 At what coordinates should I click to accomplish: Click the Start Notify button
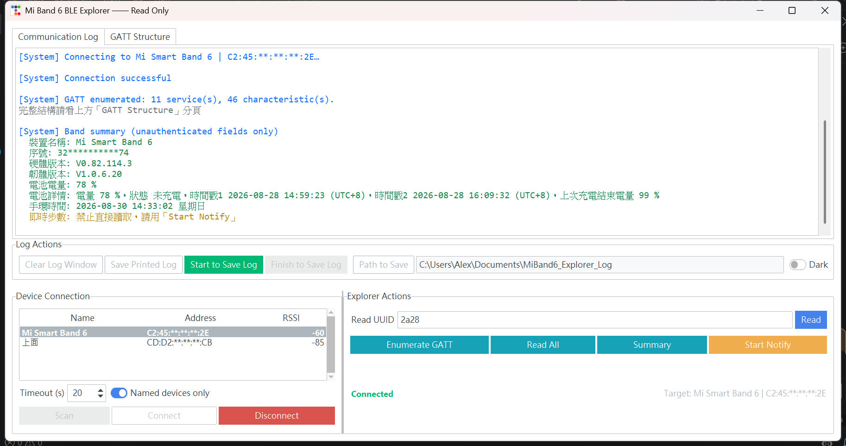(768, 345)
